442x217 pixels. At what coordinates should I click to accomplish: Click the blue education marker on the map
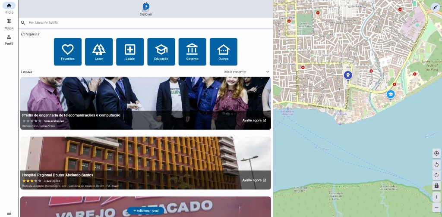pos(390,95)
